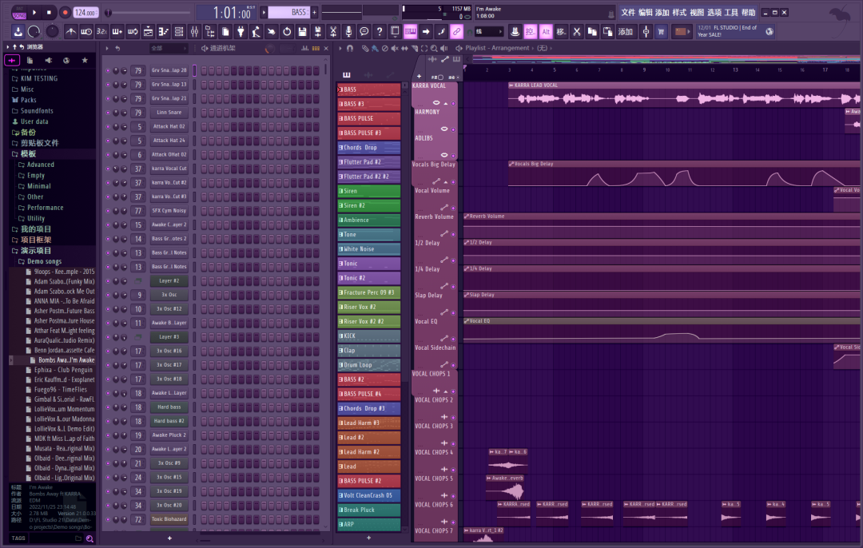
Task: Open the 帮助 menu
Action: pos(750,11)
